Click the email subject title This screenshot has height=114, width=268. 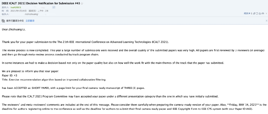41,3
